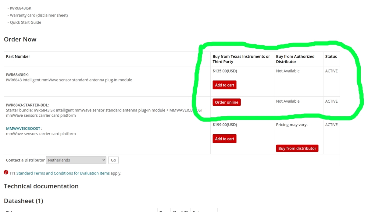375x212 pixels.
Task: Click ACTIVE status in MMWAVEICBOOST row
Action: (x=331, y=125)
